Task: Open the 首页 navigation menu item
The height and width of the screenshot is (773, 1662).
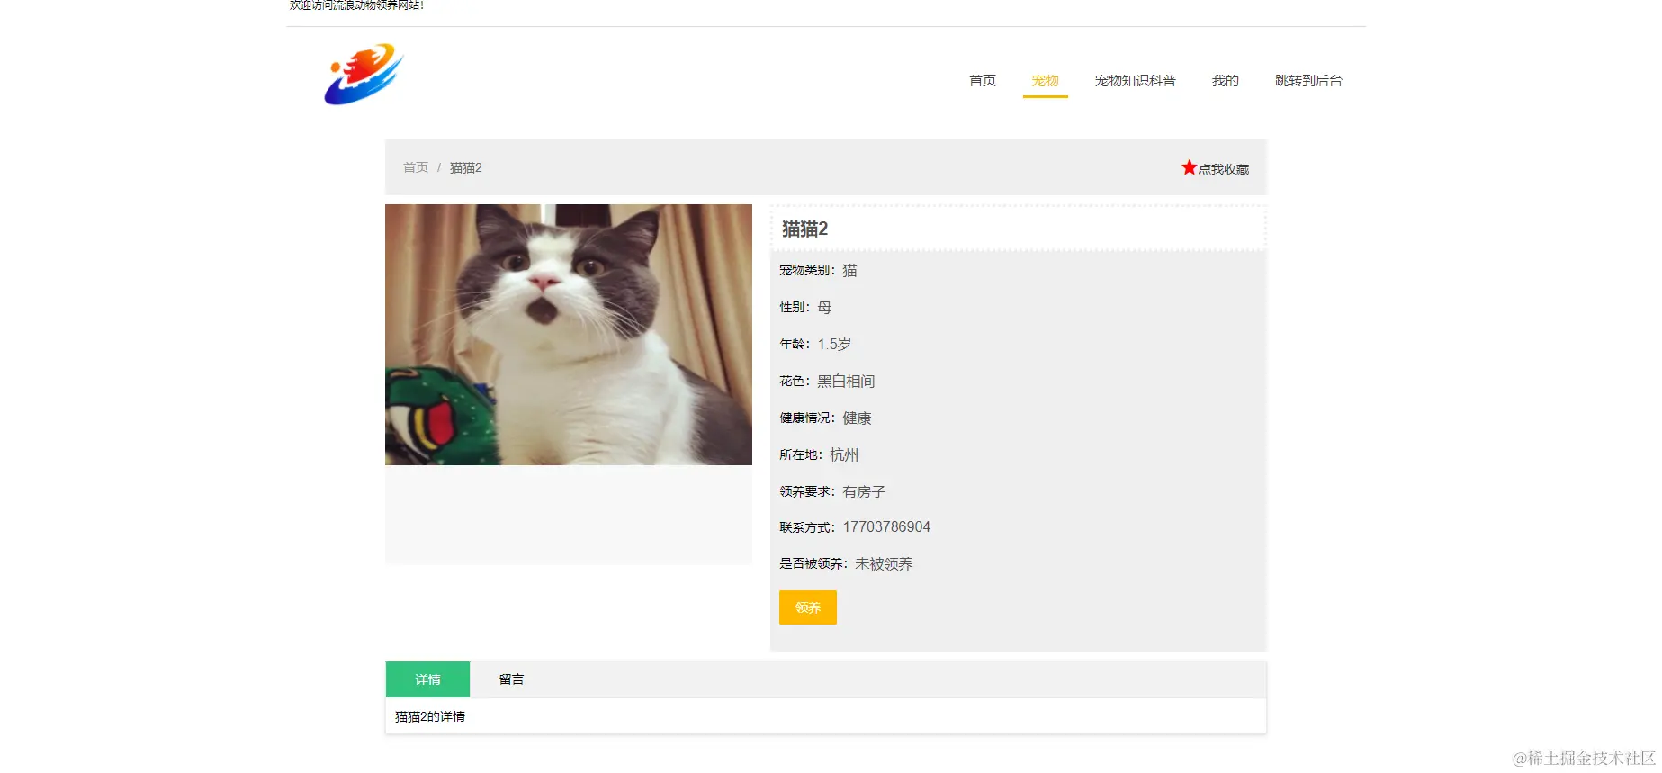Action: 983,81
